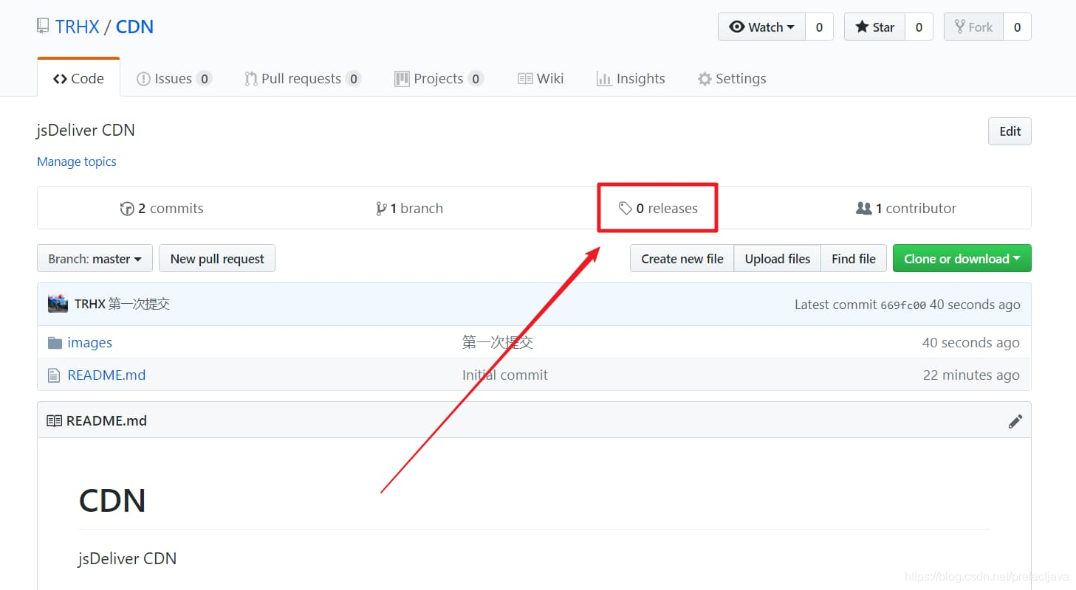The height and width of the screenshot is (590, 1076).
Task: Open the latest commit message 第一次提交 in header
Action: tap(140, 304)
